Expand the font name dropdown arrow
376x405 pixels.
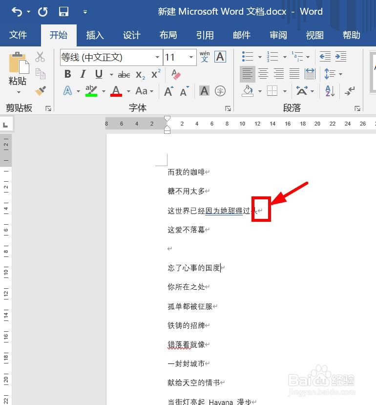(x=157, y=57)
